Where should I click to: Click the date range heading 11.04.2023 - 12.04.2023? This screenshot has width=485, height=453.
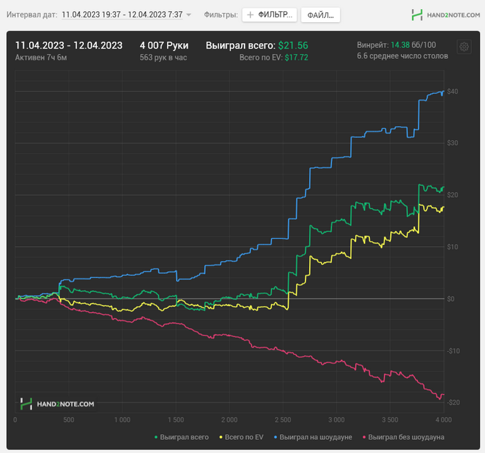[69, 45]
